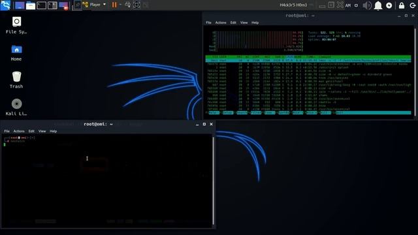Click the Mem usage bar in htop
Image resolution: width=418 pixels, height=235 pixels.
click(x=256, y=46)
